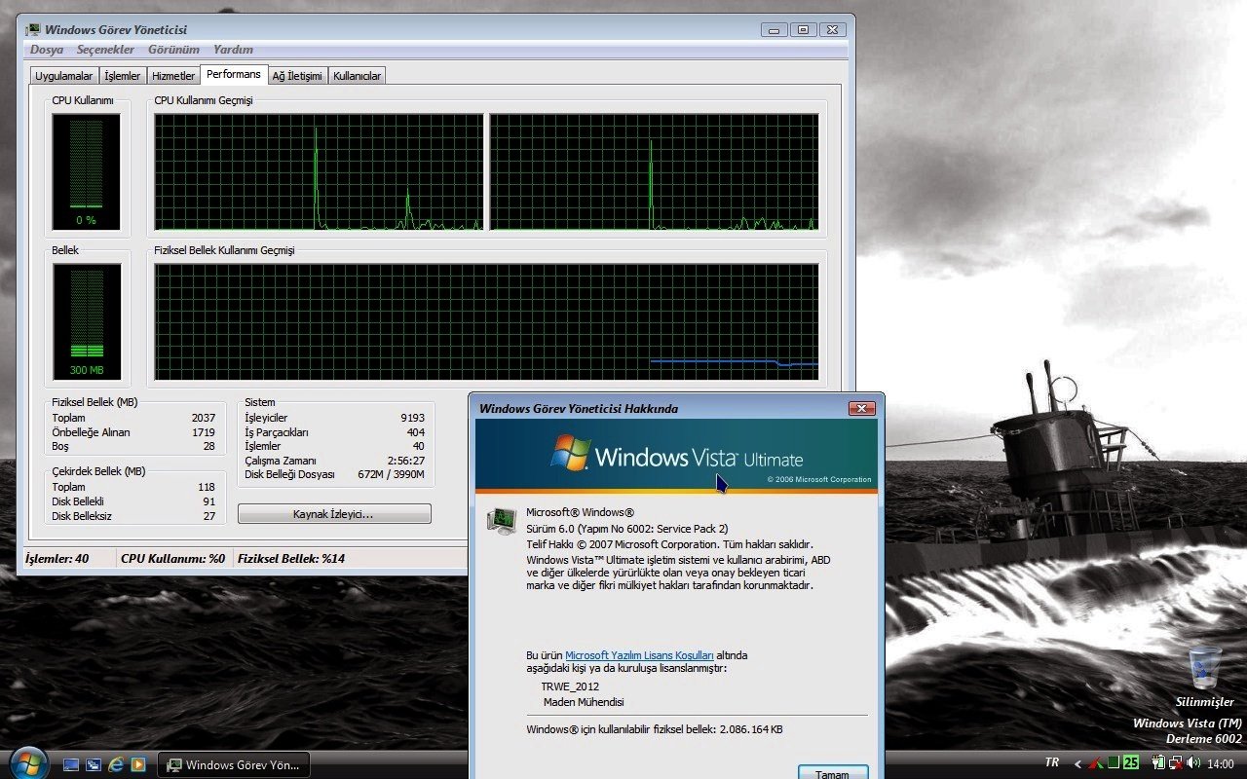Image resolution: width=1247 pixels, height=779 pixels.
Task: Click the CPU Kullanımı gauge
Action: (86, 171)
